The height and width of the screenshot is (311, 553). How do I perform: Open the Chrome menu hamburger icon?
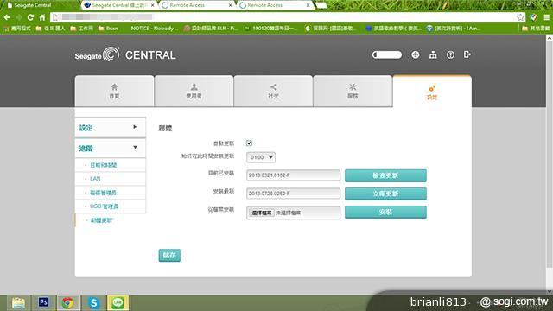546,17
